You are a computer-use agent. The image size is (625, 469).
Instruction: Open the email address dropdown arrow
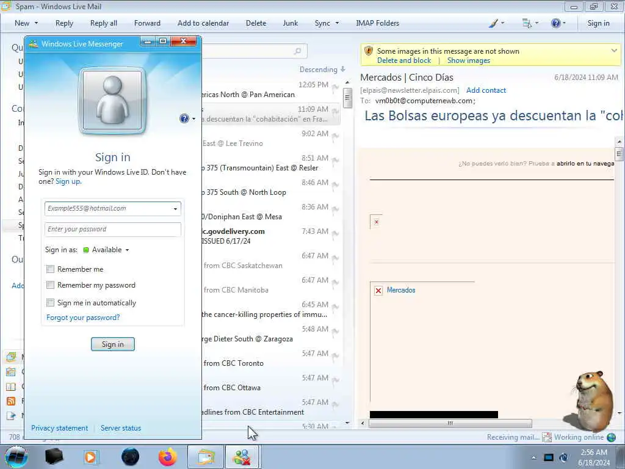point(175,209)
